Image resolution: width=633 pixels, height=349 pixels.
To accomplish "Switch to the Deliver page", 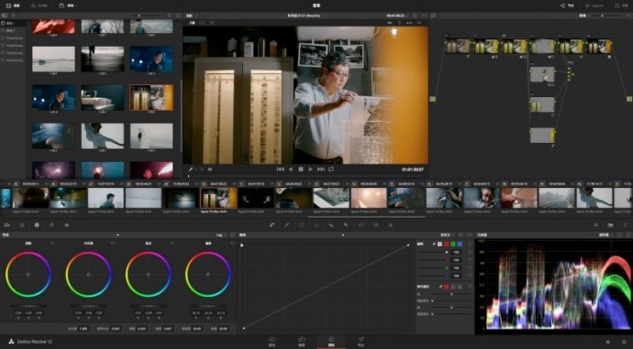I will click(x=361, y=342).
